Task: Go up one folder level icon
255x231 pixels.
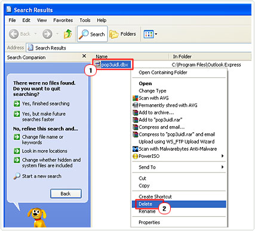Action: pos(67,34)
